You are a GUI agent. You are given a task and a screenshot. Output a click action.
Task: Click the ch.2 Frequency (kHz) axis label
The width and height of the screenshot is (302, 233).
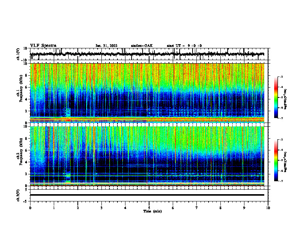20,156
